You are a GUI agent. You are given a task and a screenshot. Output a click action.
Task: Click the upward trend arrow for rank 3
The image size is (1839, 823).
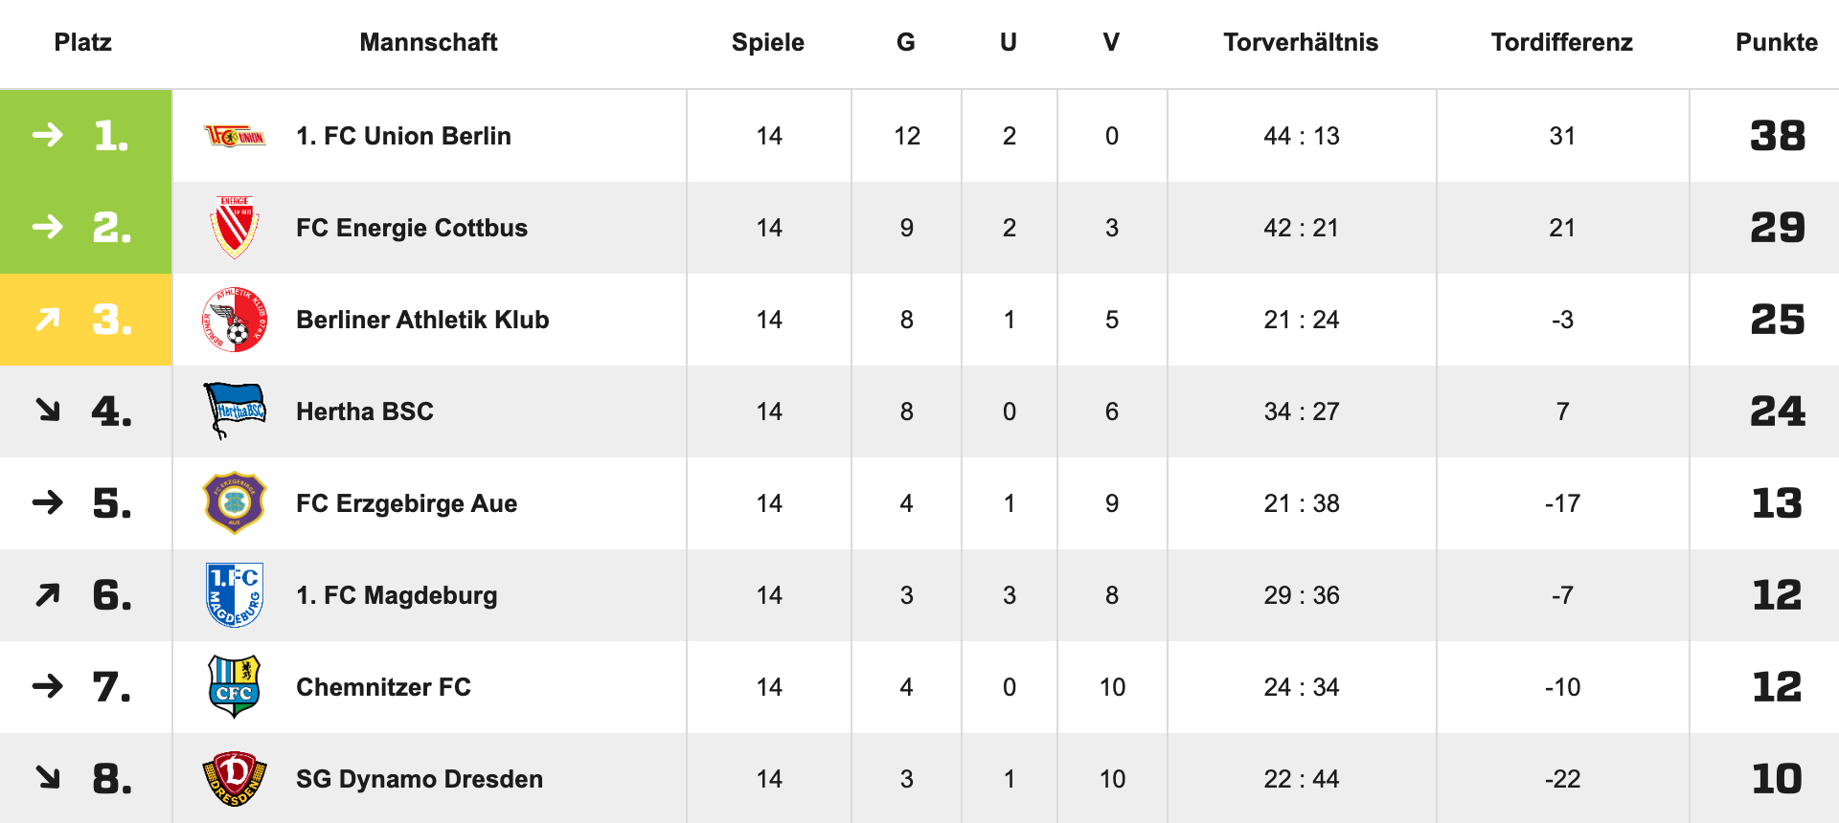tap(48, 319)
